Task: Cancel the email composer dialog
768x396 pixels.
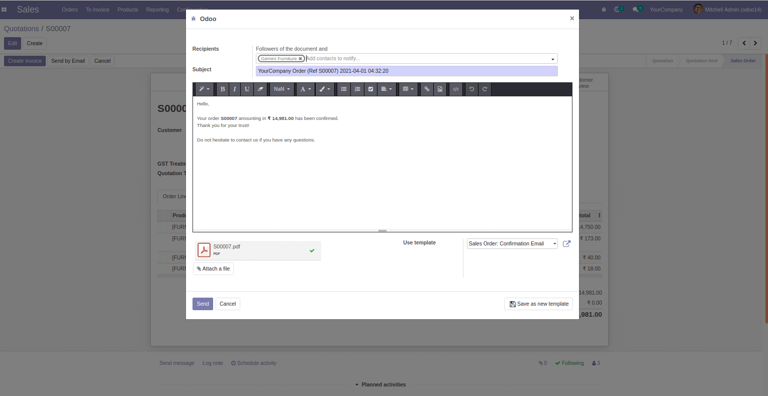Action: pos(228,304)
